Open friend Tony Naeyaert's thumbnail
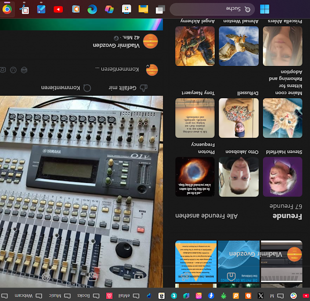The height and width of the screenshot is (301, 310). [195, 118]
